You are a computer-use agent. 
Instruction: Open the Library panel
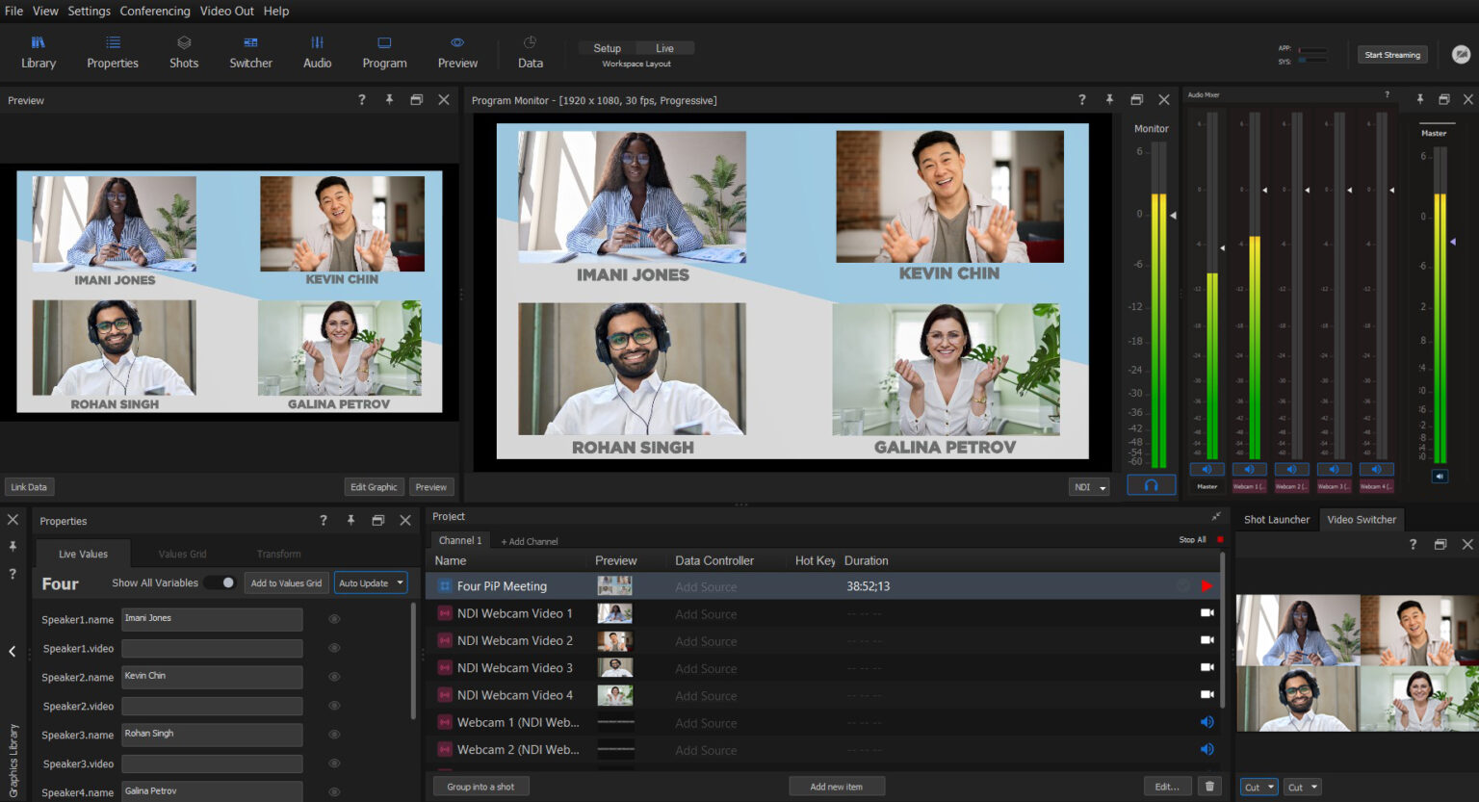39,53
